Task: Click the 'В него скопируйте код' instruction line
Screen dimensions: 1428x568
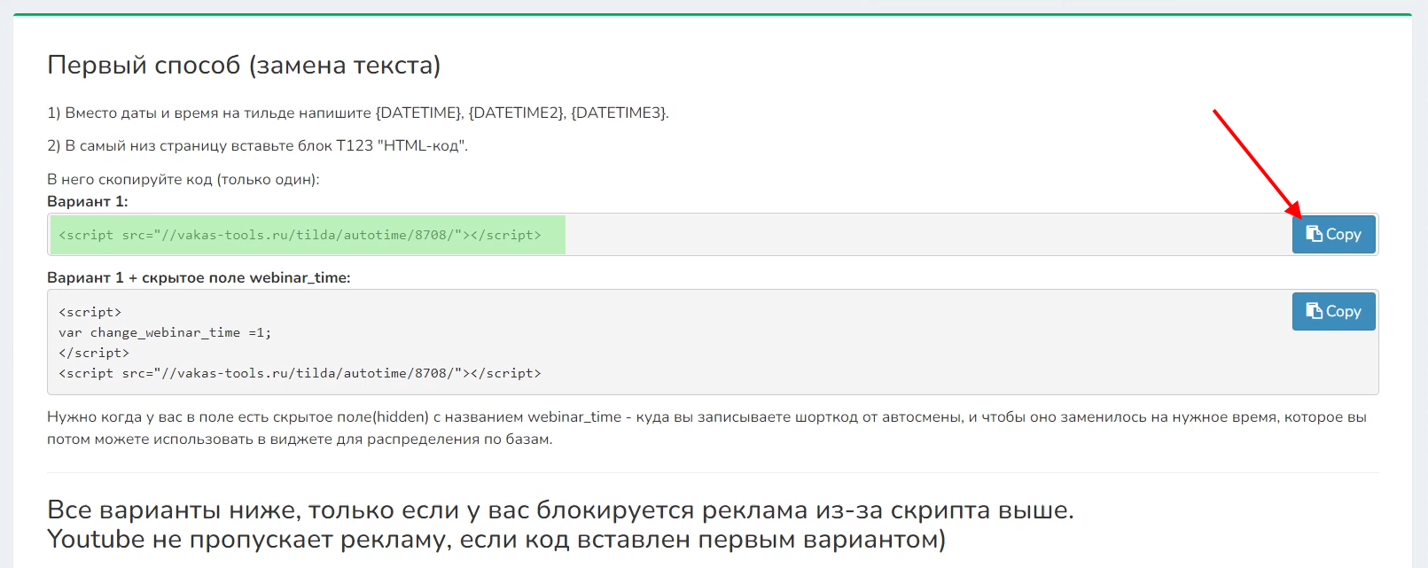Action: (183, 179)
